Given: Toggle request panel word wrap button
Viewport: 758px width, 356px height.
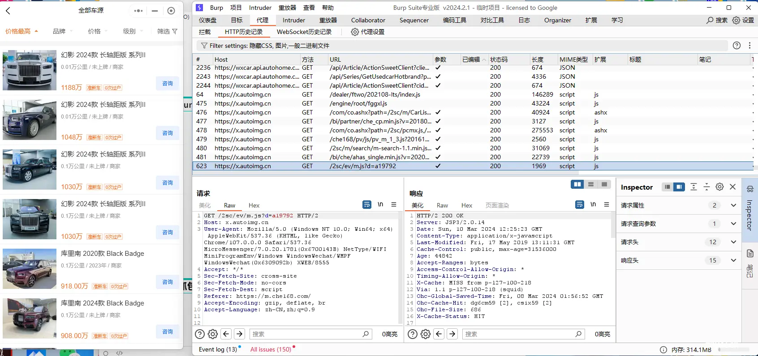Looking at the screenshot, I should tap(367, 204).
